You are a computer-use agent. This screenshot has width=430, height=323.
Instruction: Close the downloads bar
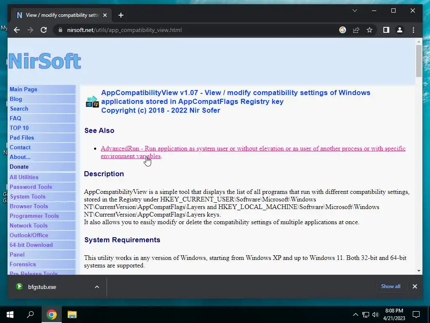(x=414, y=286)
